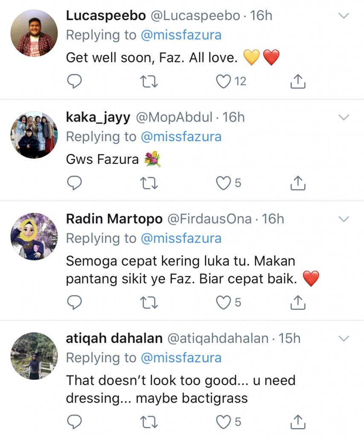
Task: Share Lucaspeebo's tweet
Action: (x=298, y=81)
